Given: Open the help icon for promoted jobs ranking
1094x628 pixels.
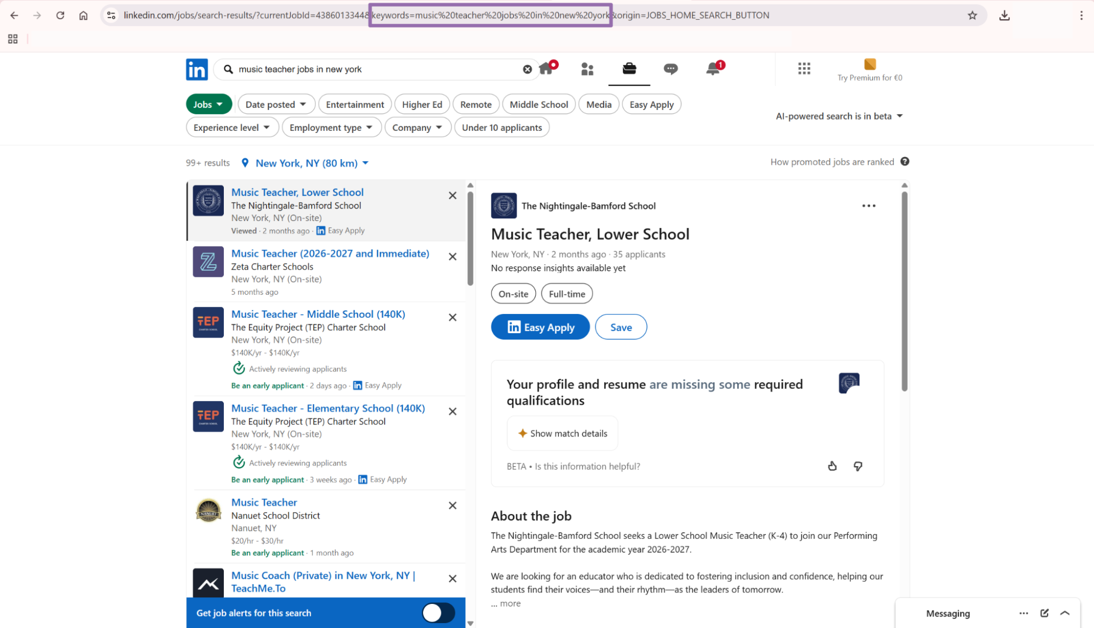Looking at the screenshot, I should point(905,161).
